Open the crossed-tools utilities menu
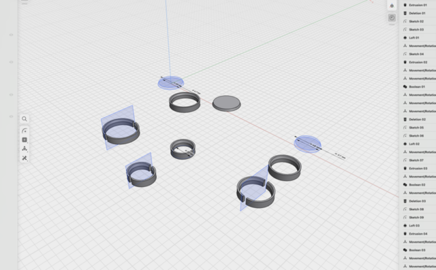The height and width of the screenshot is (270, 436). (x=25, y=158)
